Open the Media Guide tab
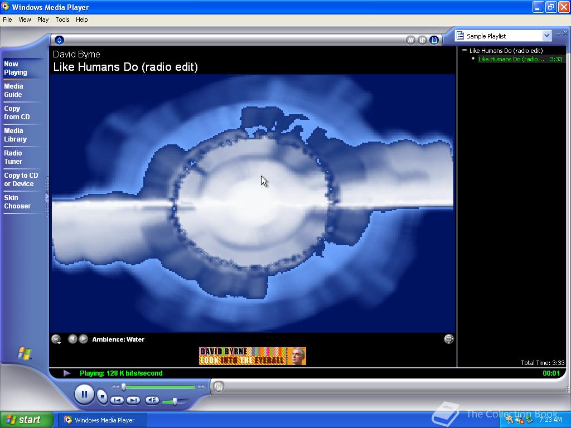 coord(13,90)
